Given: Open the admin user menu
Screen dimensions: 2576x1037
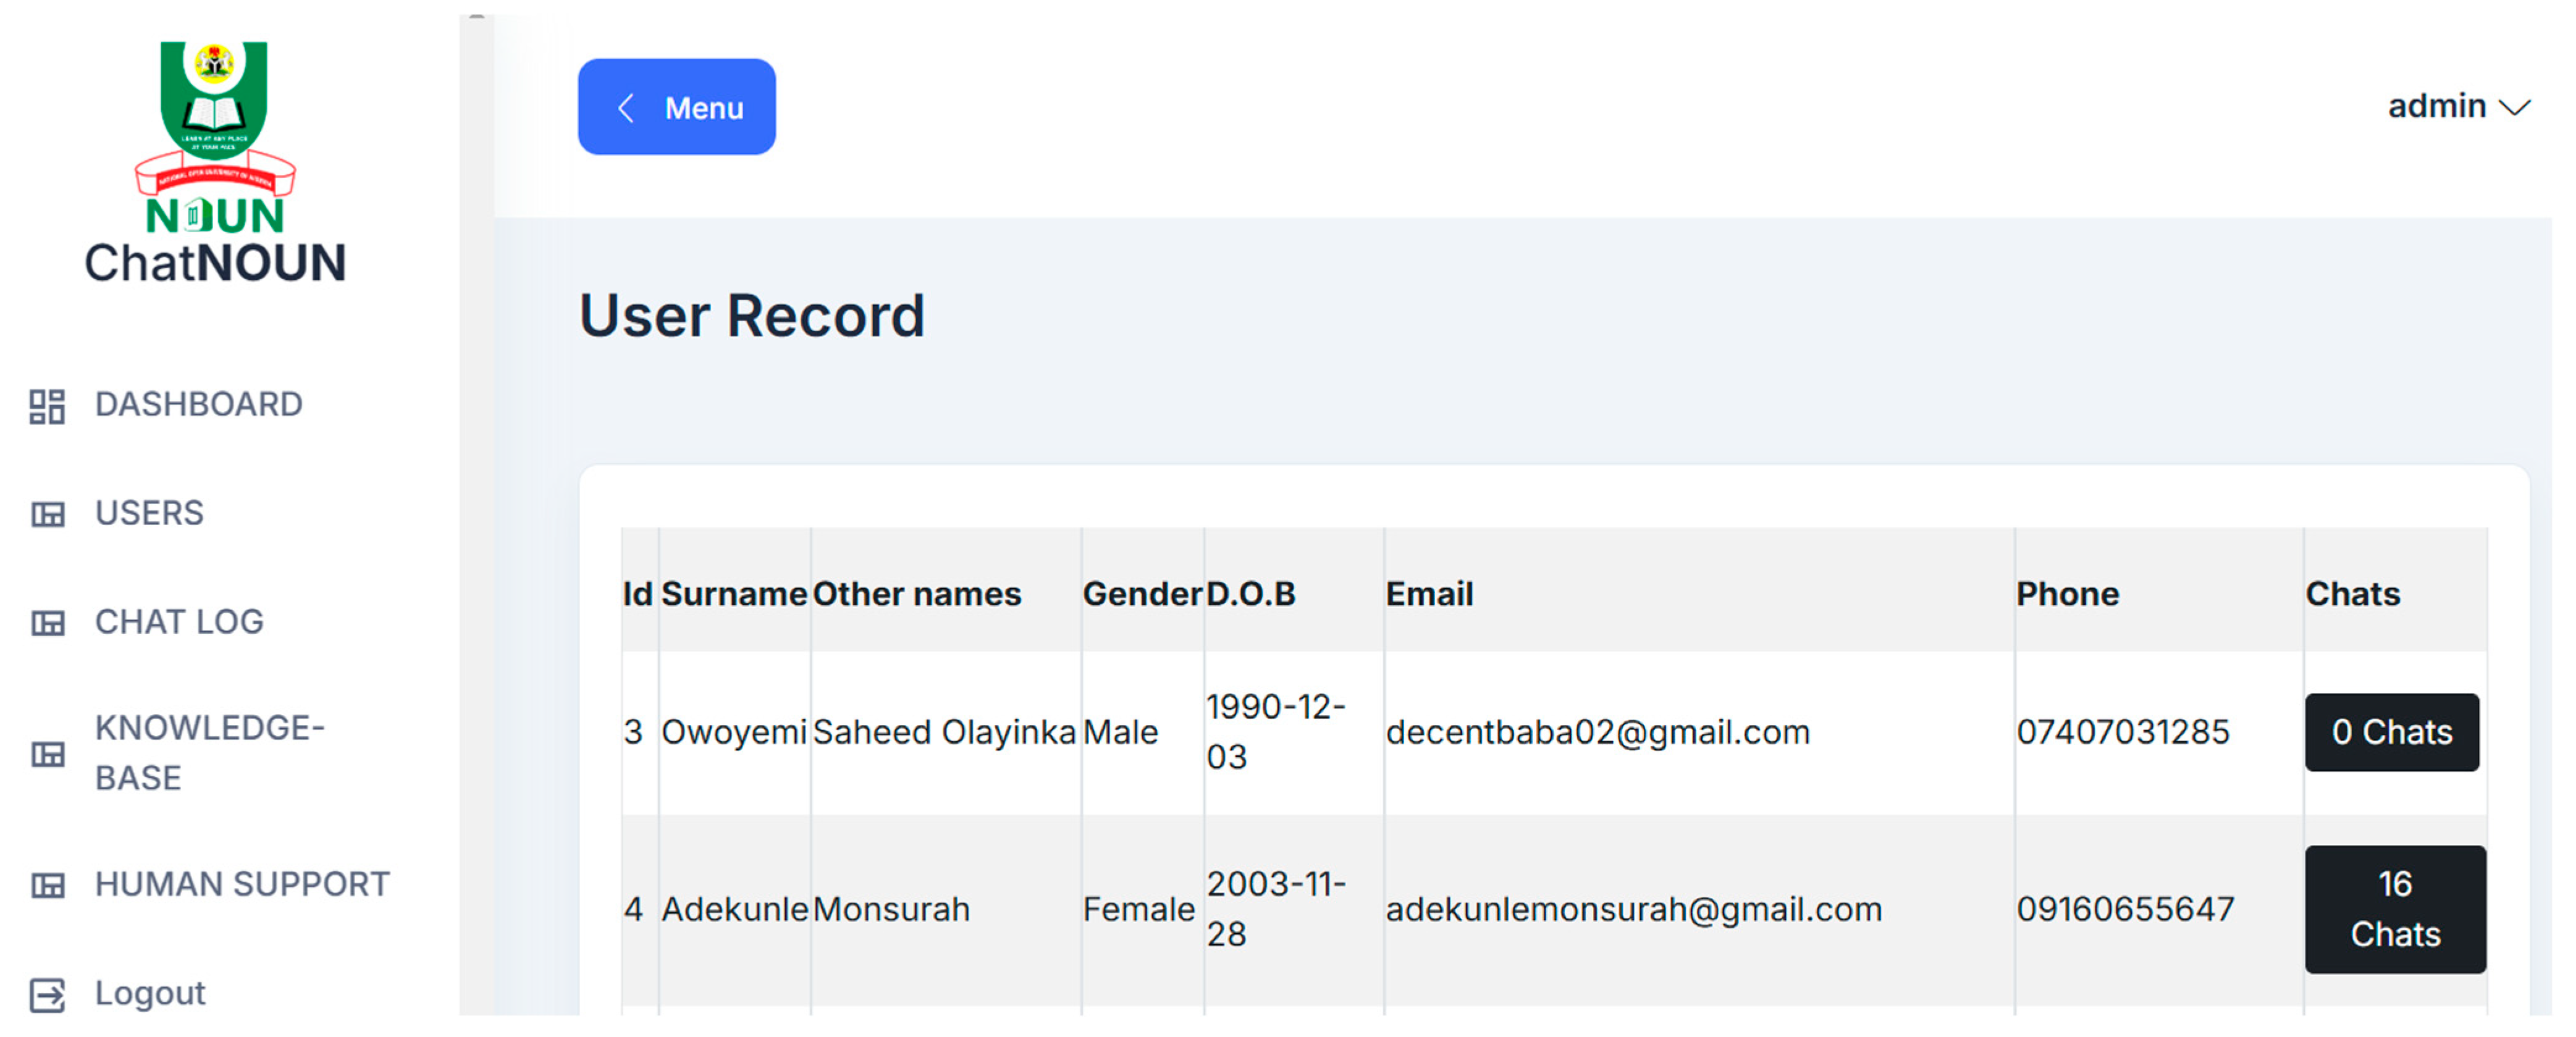Looking at the screenshot, I should pyautogui.click(x=2436, y=106).
